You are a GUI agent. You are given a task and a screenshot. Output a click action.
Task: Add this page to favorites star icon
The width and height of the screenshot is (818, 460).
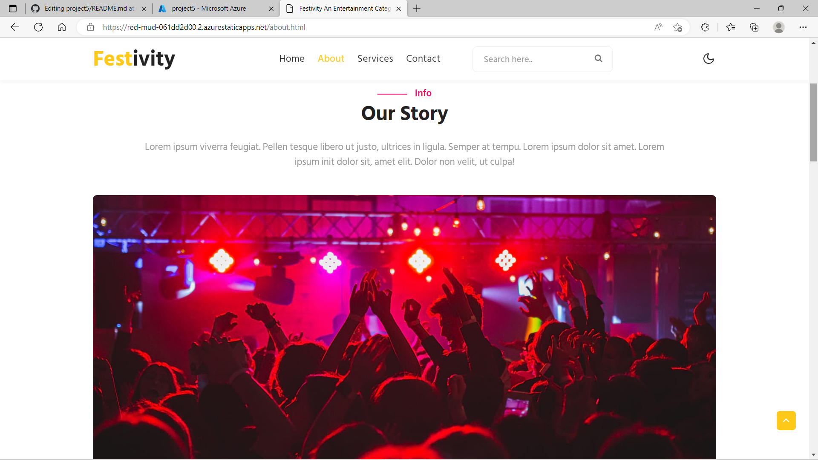point(677,27)
